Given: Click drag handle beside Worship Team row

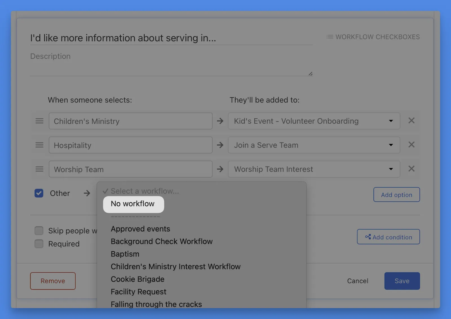Looking at the screenshot, I should point(39,169).
